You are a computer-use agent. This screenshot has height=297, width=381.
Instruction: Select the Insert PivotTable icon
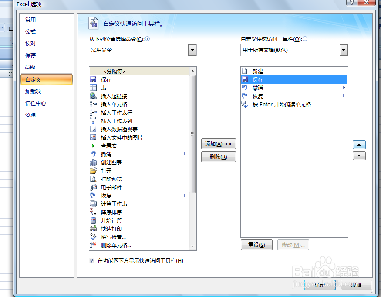click(93, 129)
